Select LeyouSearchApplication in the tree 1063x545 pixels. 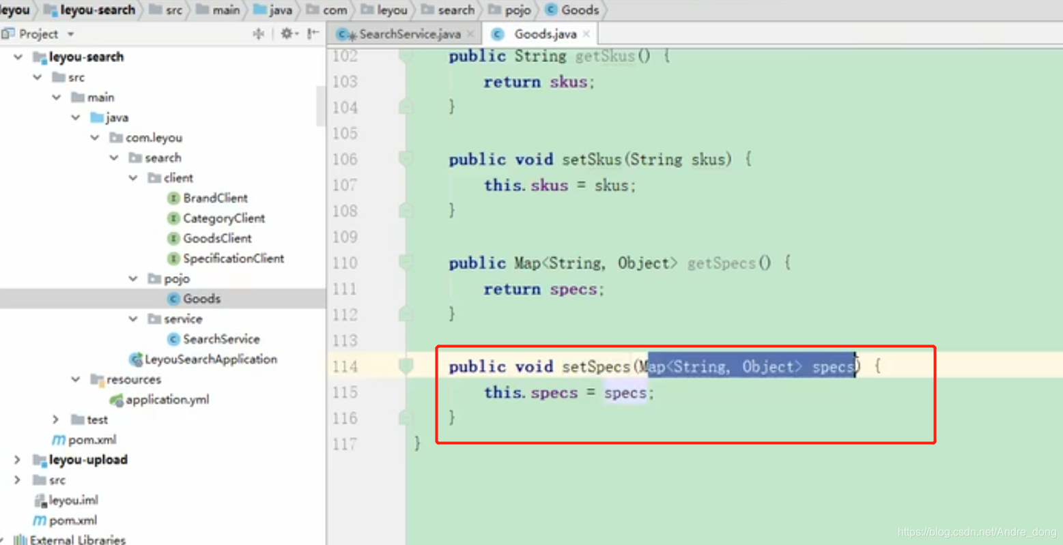211,359
